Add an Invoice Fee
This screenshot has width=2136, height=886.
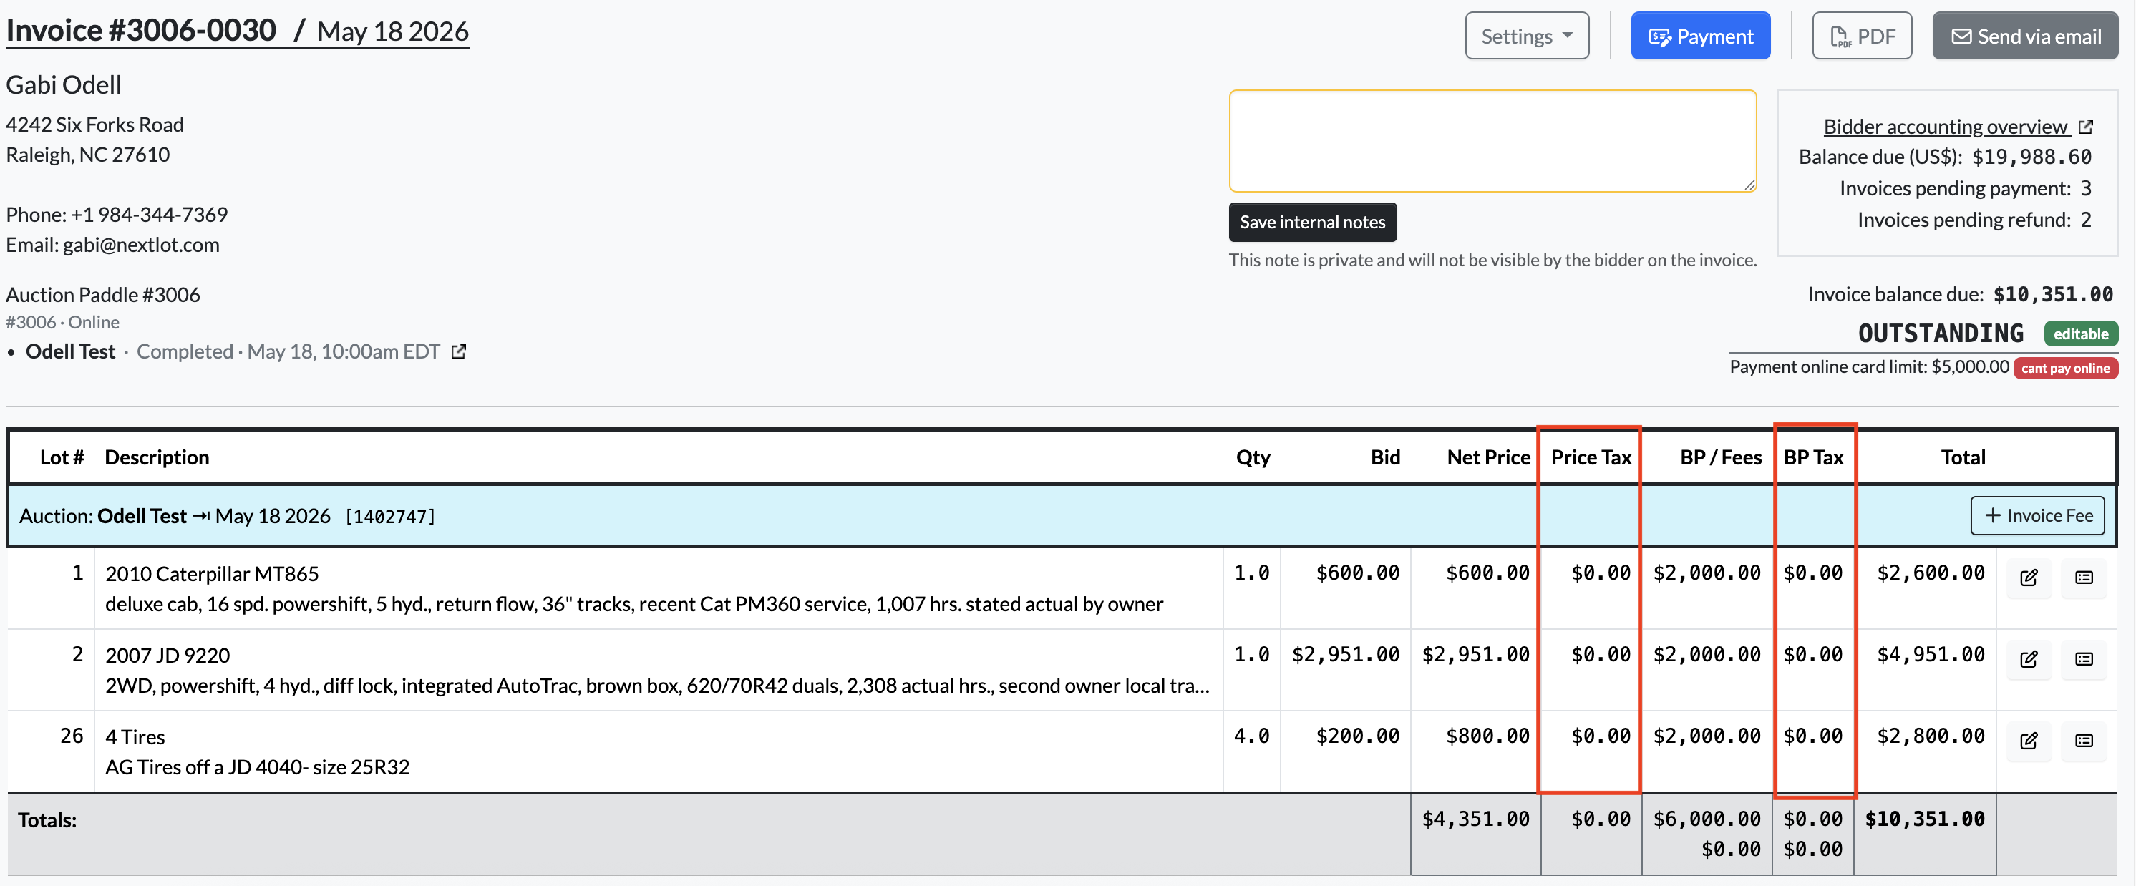coord(2037,515)
